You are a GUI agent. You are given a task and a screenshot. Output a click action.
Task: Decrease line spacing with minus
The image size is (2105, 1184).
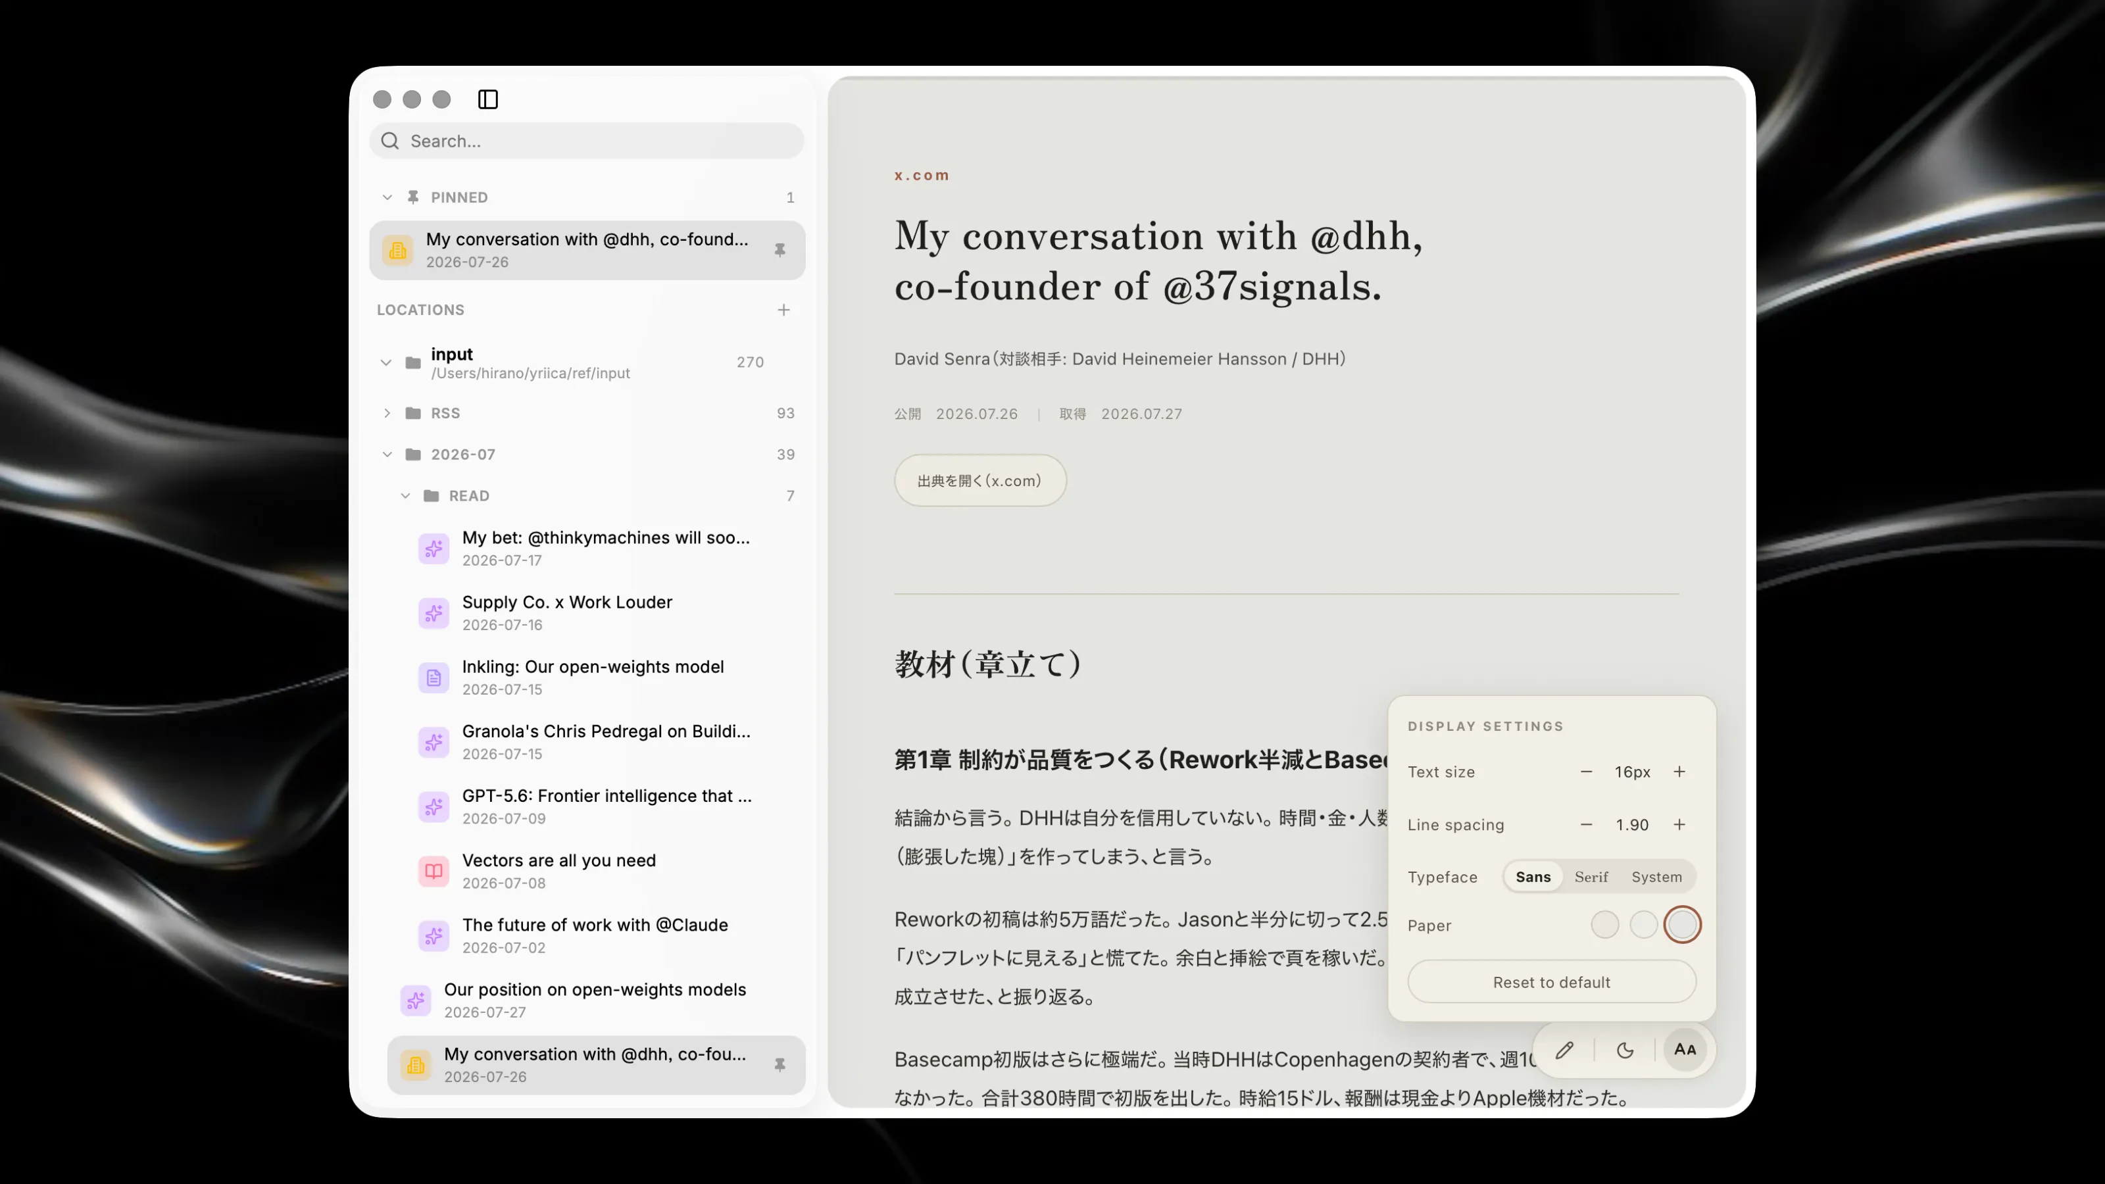[1586, 824]
